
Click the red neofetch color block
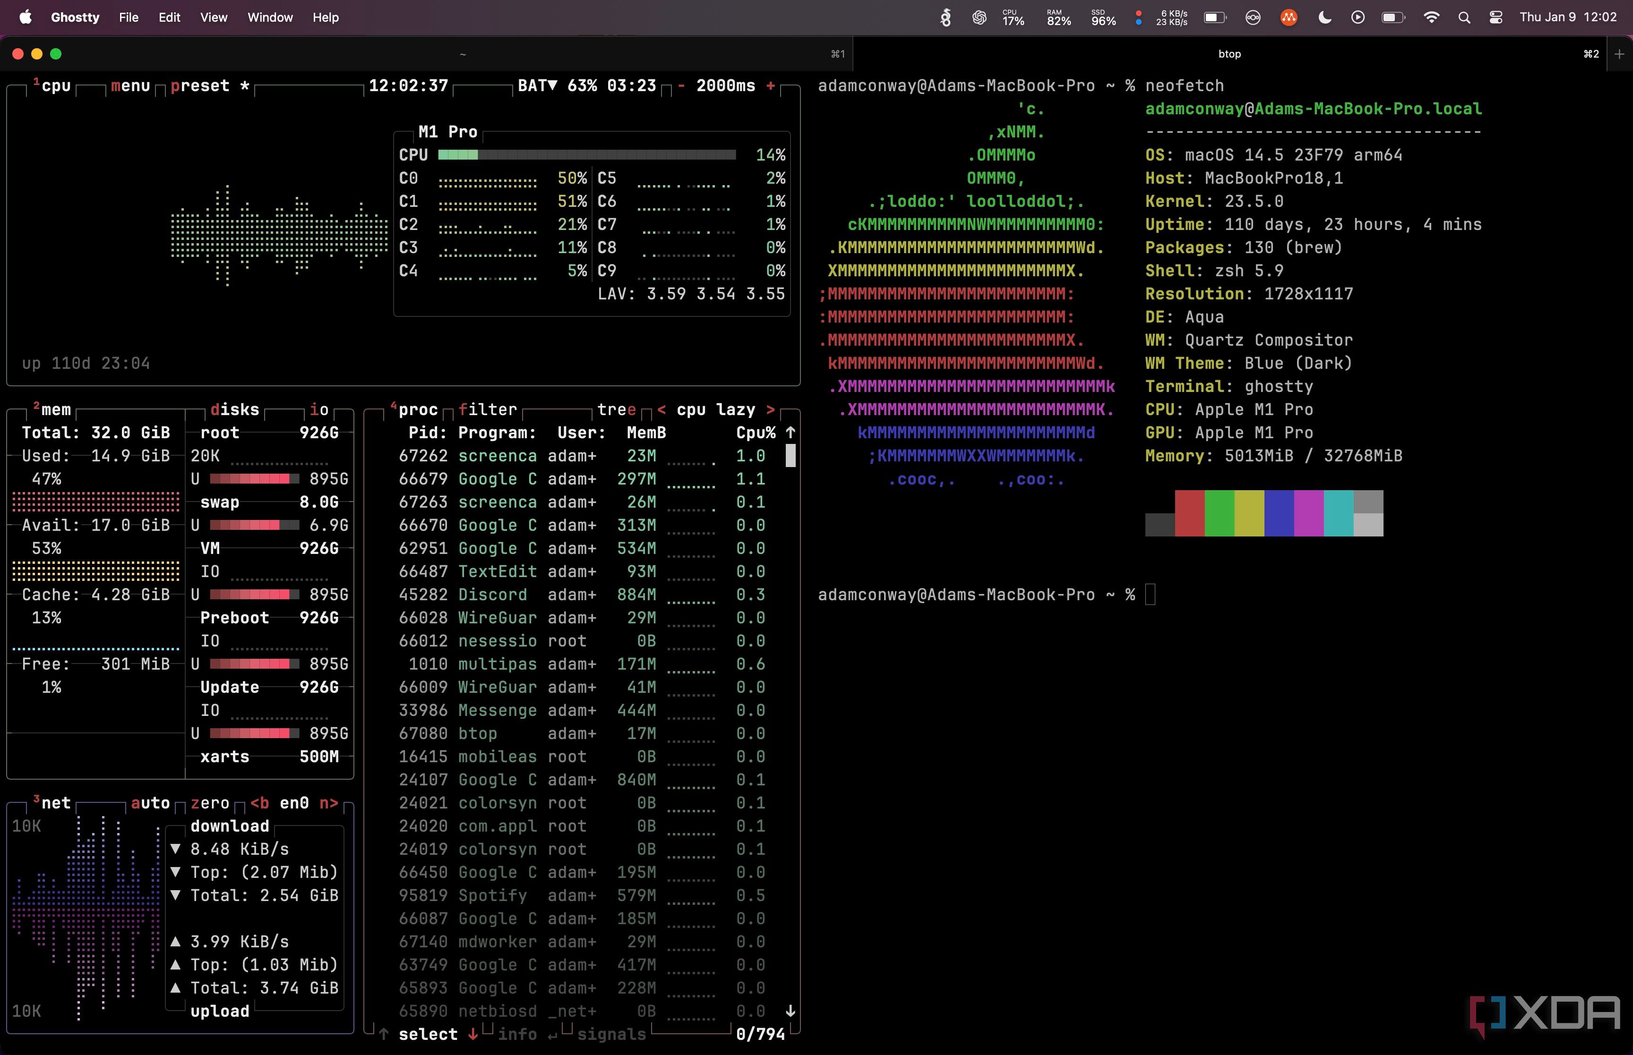pos(1190,512)
